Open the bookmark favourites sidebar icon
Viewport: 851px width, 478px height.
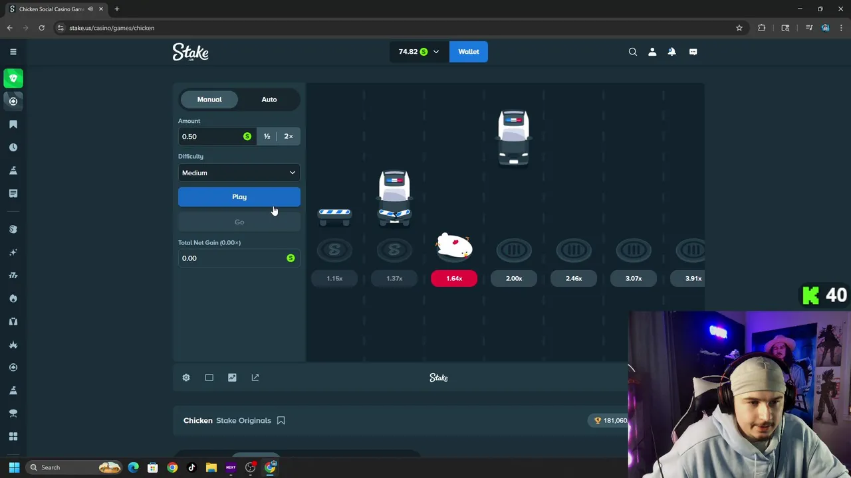coord(13,124)
